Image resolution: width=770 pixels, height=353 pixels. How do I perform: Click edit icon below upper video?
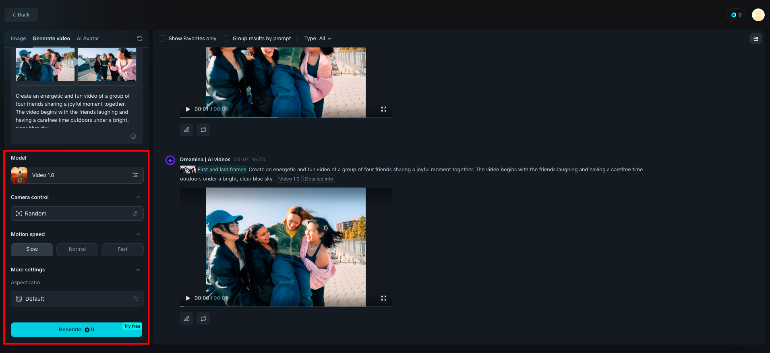tap(187, 130)
